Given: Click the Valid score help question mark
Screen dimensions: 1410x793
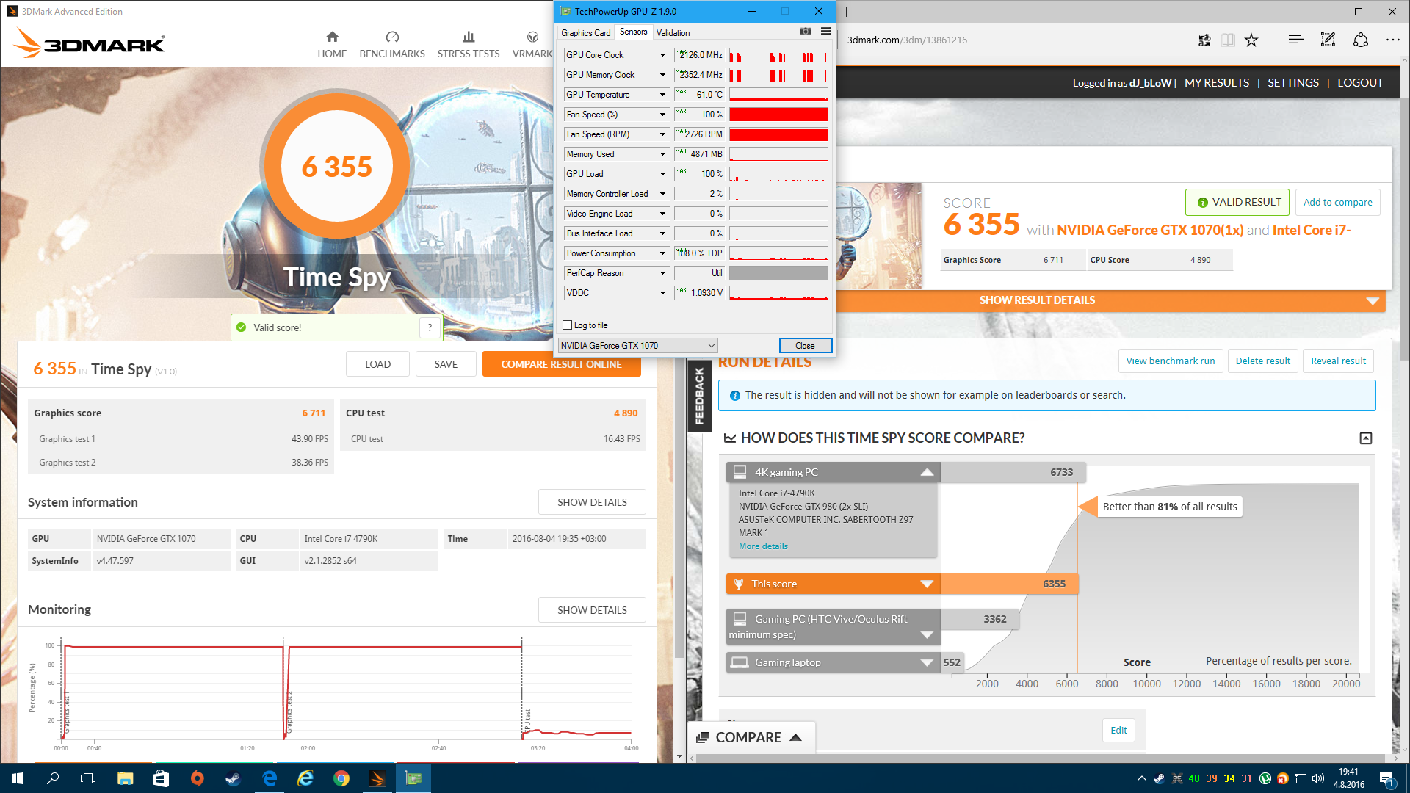Looking at the screenshot, I should coord(430,327).
